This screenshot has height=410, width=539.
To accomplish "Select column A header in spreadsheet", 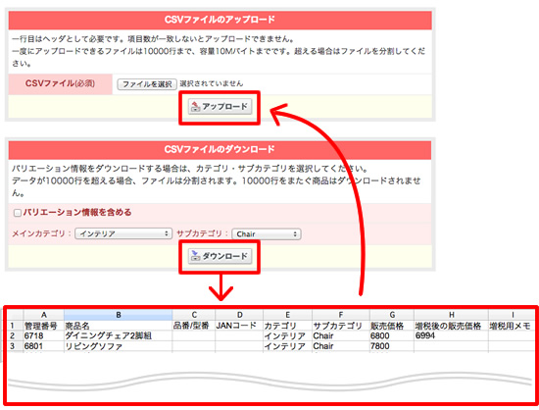I will pos(44,315).
